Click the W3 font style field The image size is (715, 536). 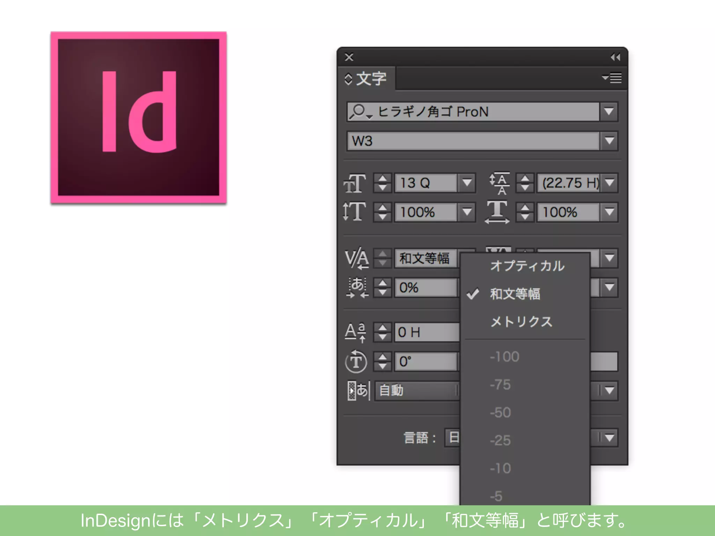pyautogui.click(x=473, y=141)
